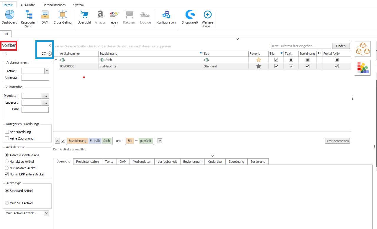Click the color palette swatch icon
The width and height of the screenshot is (377, 229).
tap(363, 68)
